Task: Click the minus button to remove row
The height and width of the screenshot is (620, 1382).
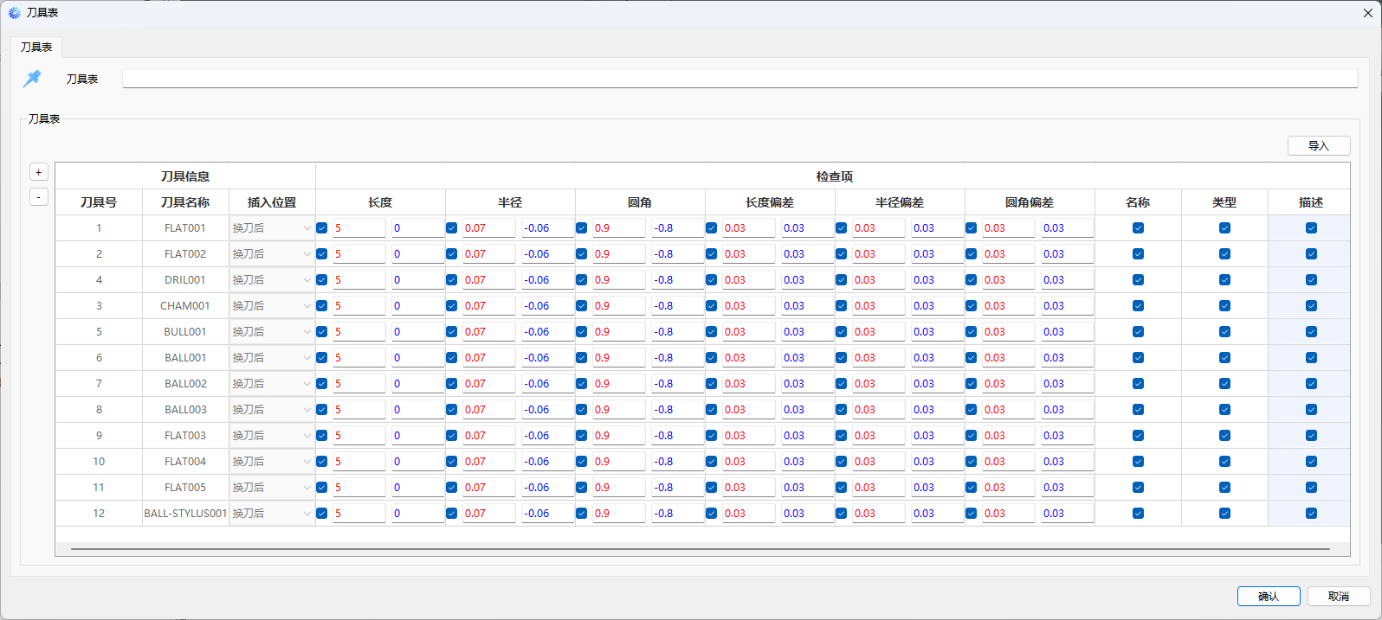Action: coord(39,197)
